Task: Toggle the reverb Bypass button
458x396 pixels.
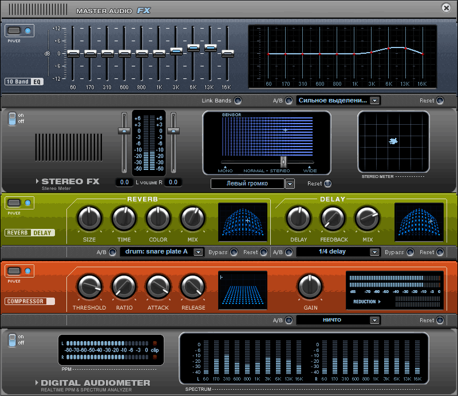Action: pos(234,252)
